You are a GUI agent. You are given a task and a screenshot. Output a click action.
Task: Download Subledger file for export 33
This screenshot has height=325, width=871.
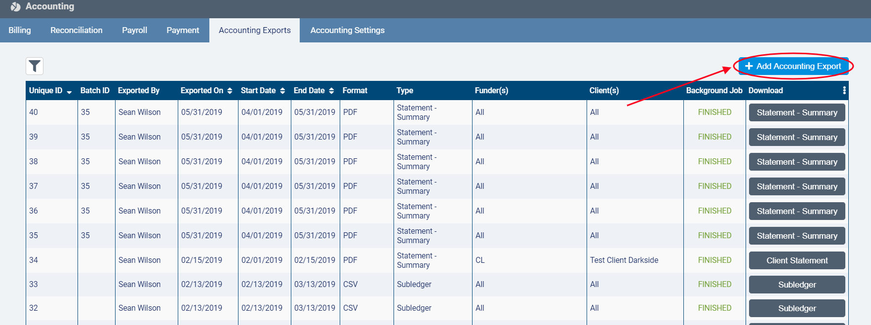click(796, 285)
